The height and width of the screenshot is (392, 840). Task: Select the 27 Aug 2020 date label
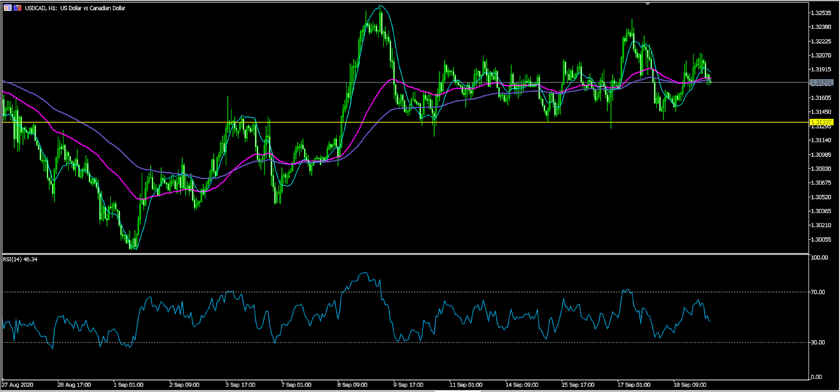17,385
